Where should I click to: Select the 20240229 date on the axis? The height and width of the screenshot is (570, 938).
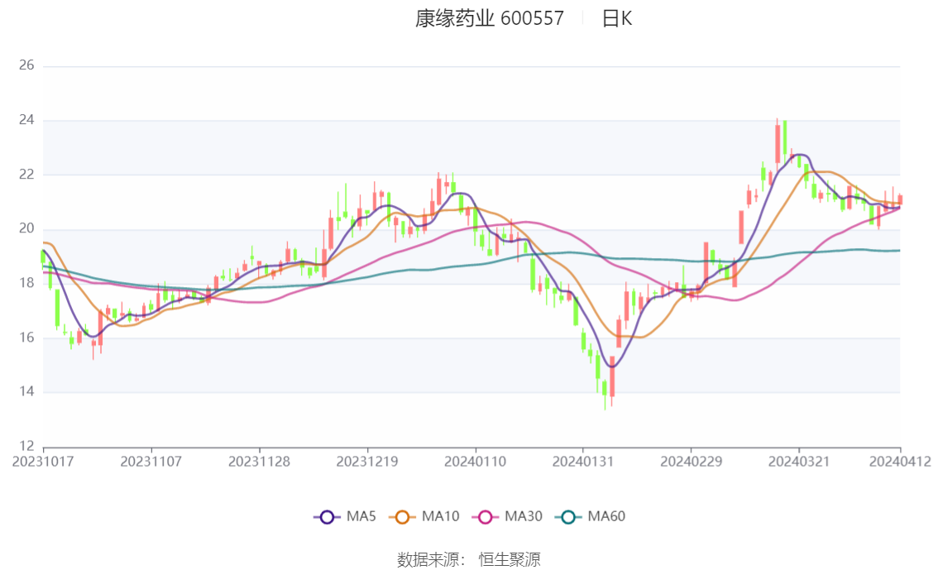coord(690,461)
